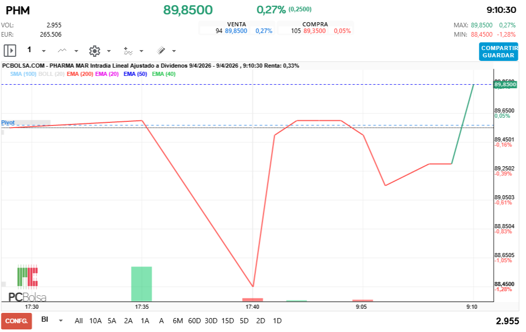The width and height of the screenshot is (526, 332).
Task: Click the CONFG. button
Action: coord(16,321)
